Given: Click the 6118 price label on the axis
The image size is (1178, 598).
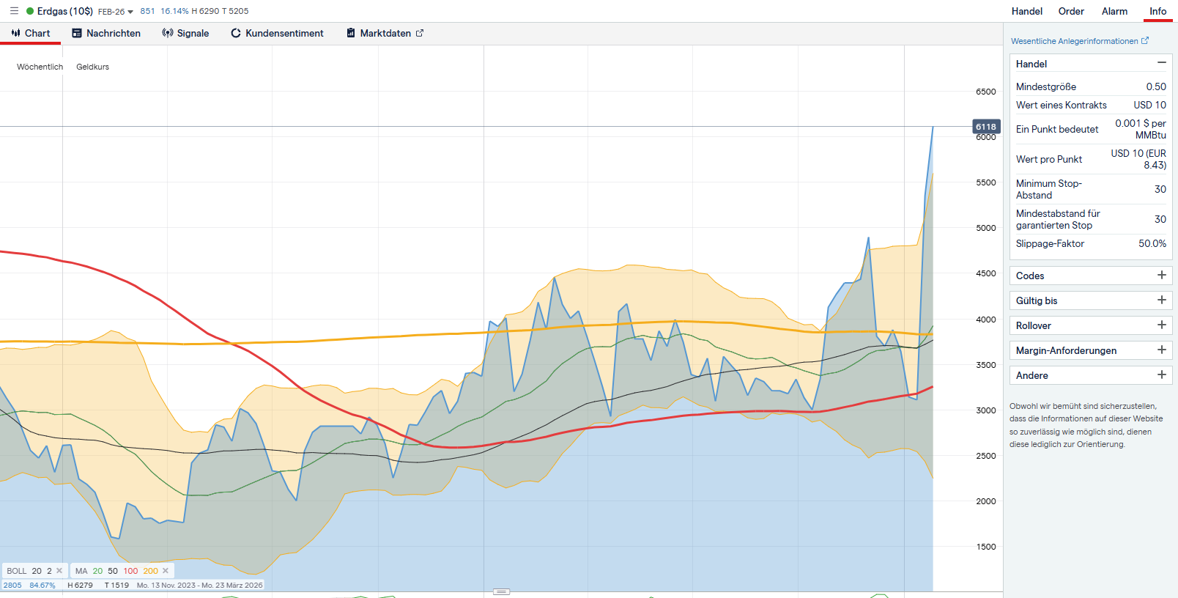Looking at the screenshot, I should [986, 127].
